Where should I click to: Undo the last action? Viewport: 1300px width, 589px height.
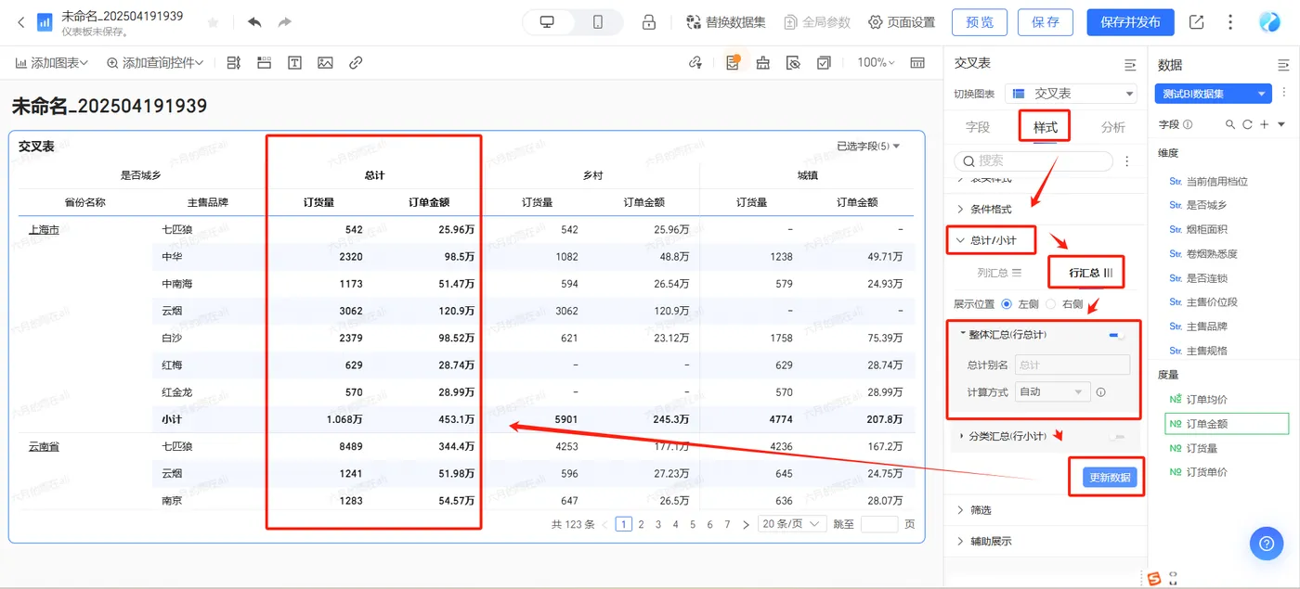254,22
